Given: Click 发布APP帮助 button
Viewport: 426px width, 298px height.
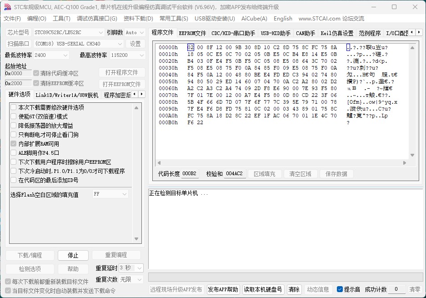Looking at the screenshot, I should click(223, 289).
